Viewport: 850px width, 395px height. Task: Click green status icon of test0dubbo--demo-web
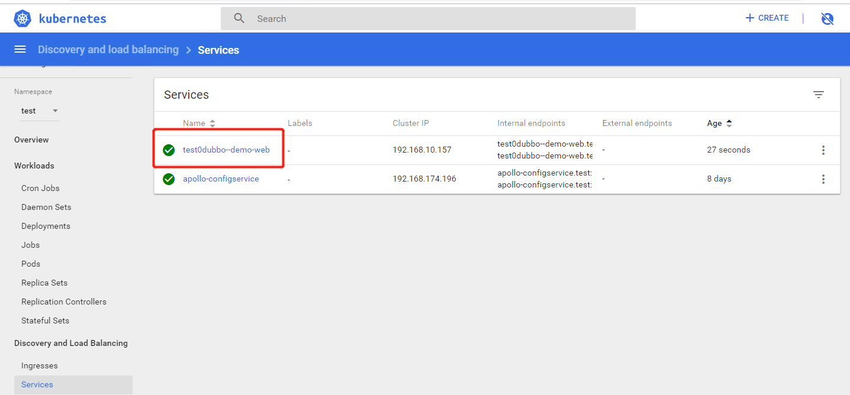[169, 150]
